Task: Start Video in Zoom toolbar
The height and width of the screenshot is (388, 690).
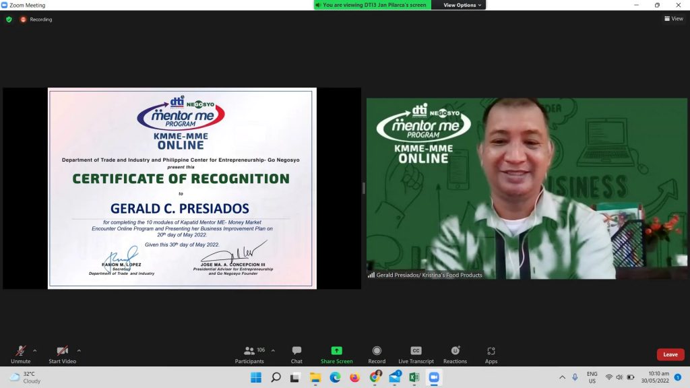Action: click(62, 354)
